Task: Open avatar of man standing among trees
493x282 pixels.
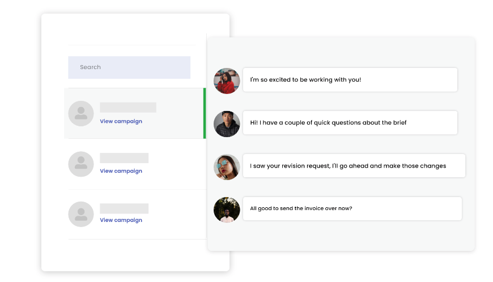Action: coord(227,210)
